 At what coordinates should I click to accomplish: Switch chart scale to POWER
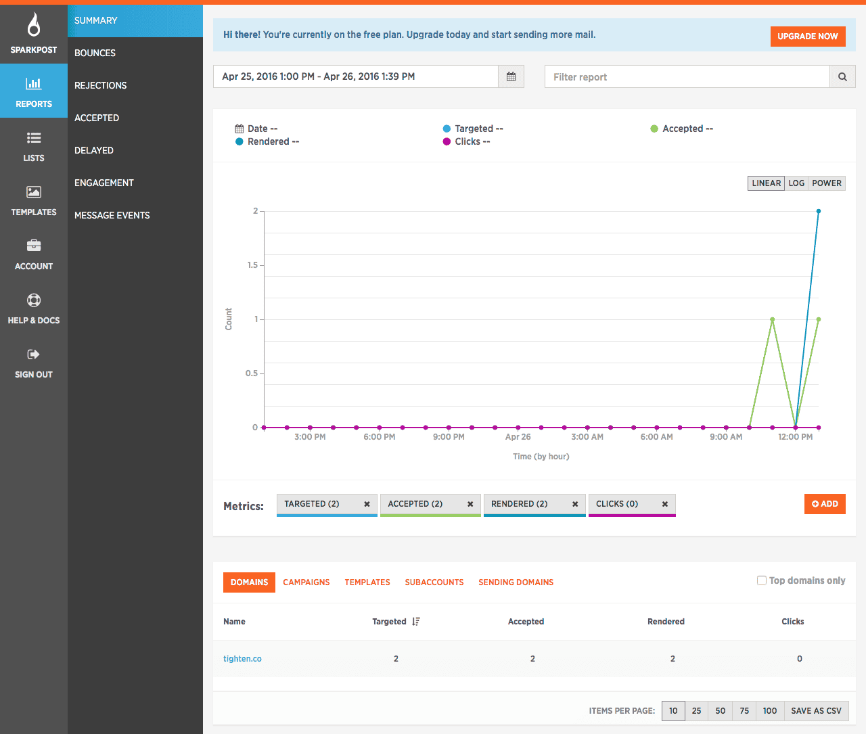pos(826,183)
